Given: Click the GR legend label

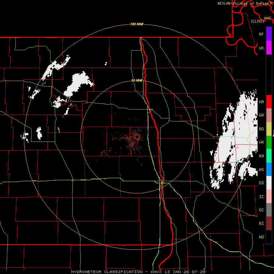Looking at the screenshot, I should [x=261, y=115].
